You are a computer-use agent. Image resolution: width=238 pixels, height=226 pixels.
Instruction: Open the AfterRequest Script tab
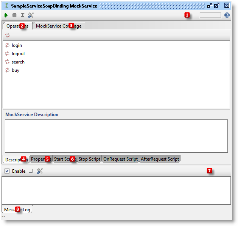click(160, 159)
